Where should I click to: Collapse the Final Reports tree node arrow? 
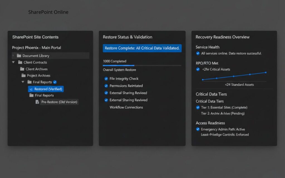coord(23,82)
